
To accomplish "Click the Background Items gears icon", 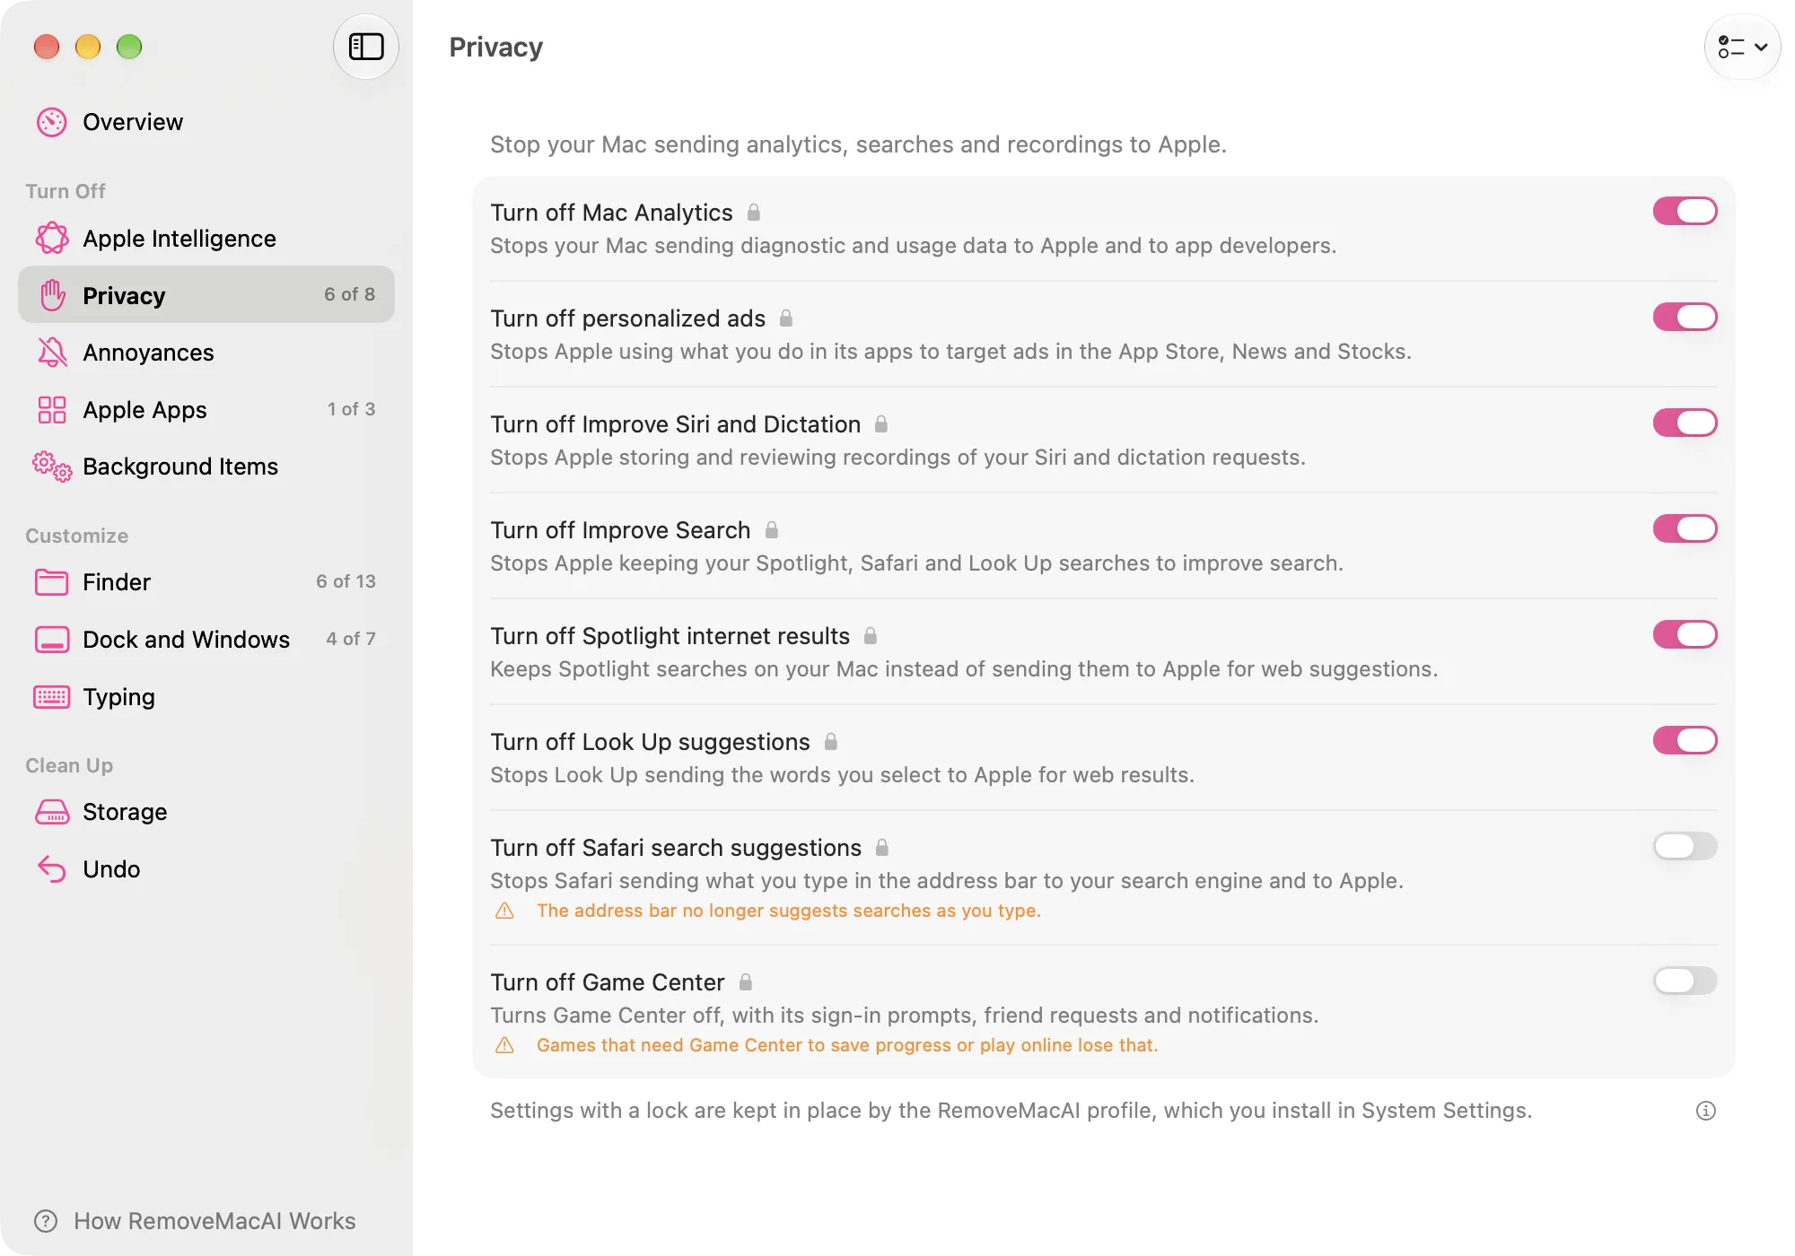I will pos(52,467).
